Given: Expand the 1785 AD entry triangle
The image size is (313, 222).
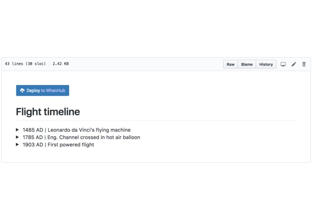Looking at the screenshot, I should click(18, 137).
